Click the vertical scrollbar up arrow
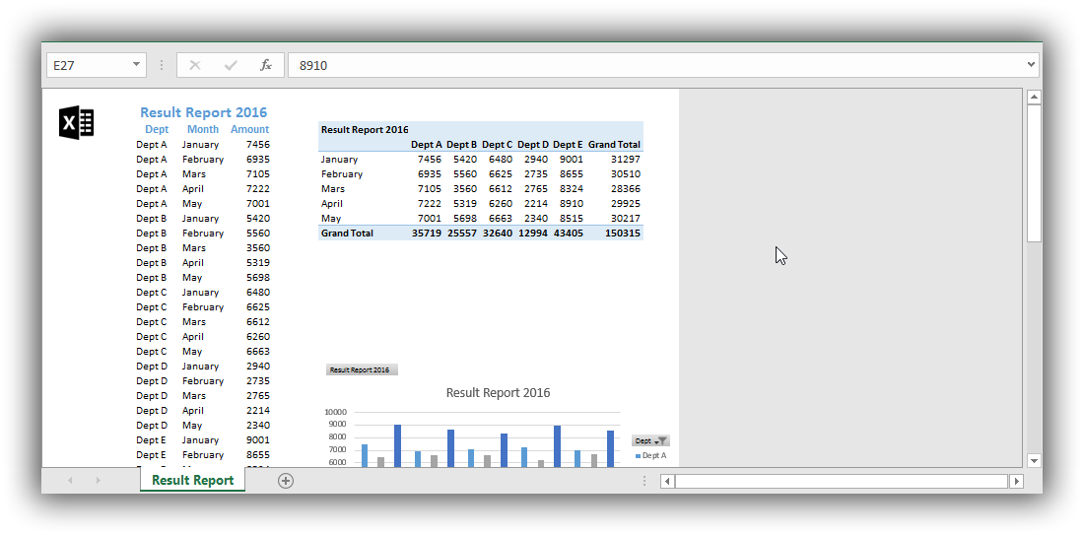Image resolution: width=1084 pixels, height=535 pixels. click(1034, 97)
